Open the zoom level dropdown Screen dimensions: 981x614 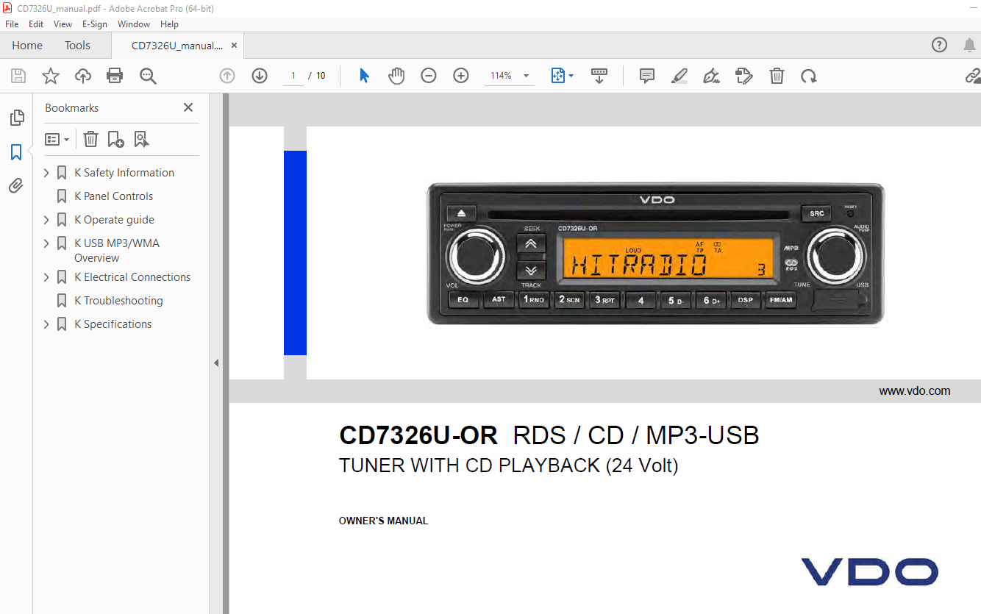tap(526, 76)
